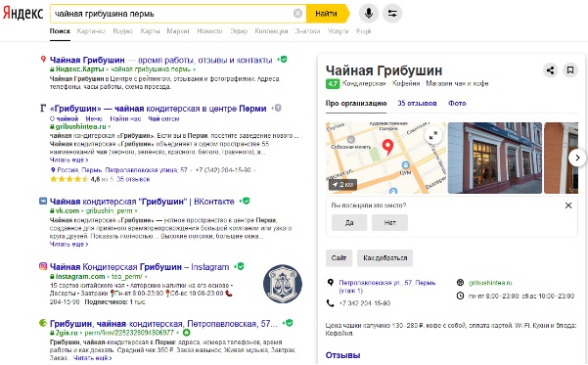The width and height of the screenshot is (588, 365).
Task: Clear the search query with the X icon
Action: (x=297, y=14)
